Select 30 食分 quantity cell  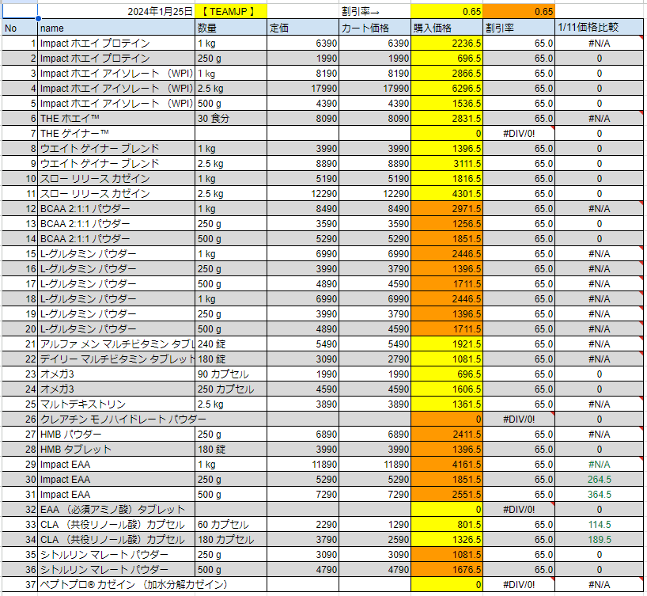pos(231,119)
